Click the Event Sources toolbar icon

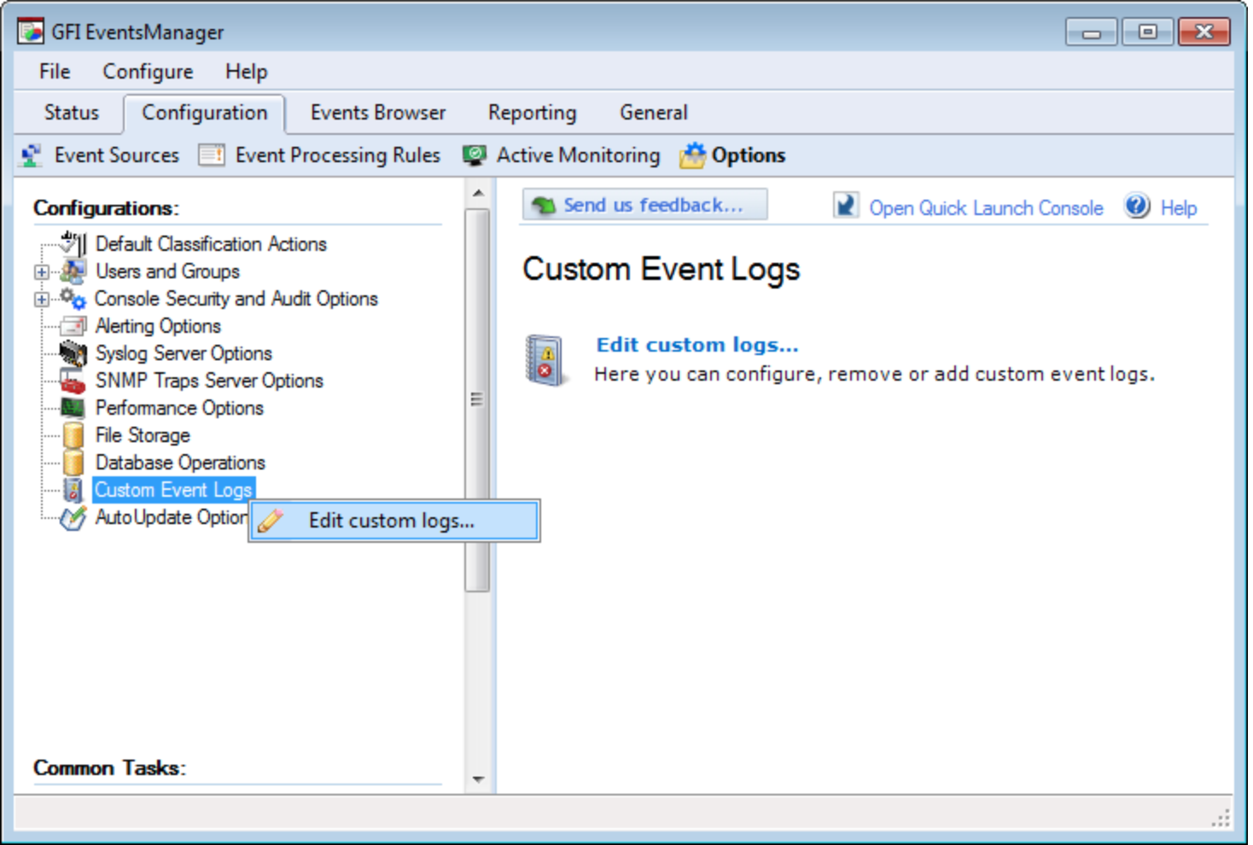click(x=32, y=155)
